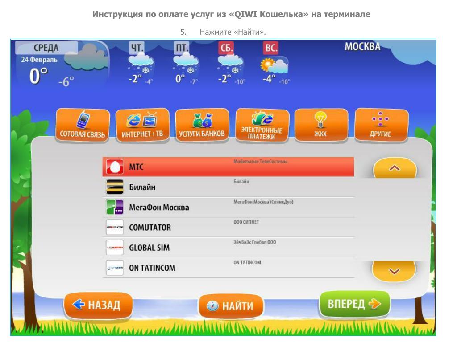Click the Билайн striped logo icon
The image size is (457, 342).
[115, 187]
